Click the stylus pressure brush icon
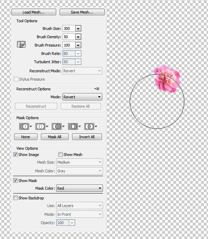 coord(21,44)
